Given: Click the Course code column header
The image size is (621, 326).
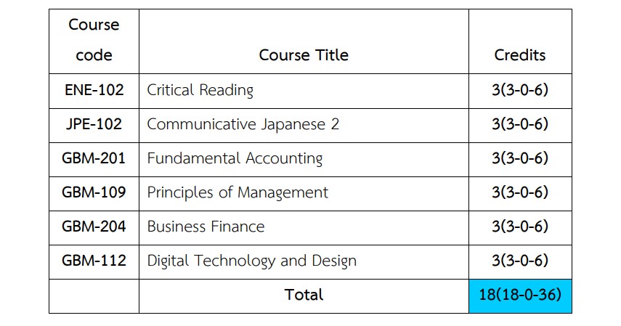Looking at the screenshot, I should click(94, 40).
